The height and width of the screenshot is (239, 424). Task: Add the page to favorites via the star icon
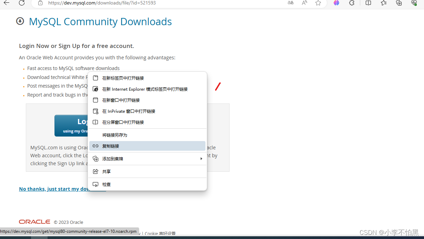click(x=318, y=4)
